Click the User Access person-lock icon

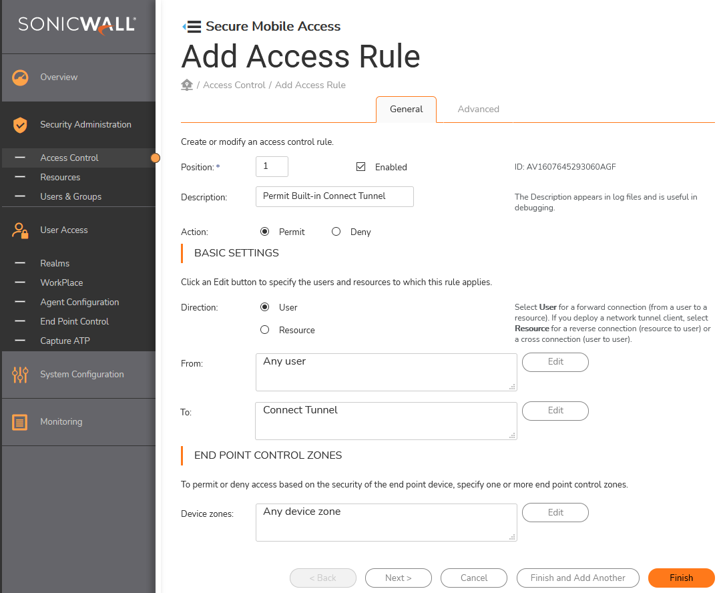point(20,230)
